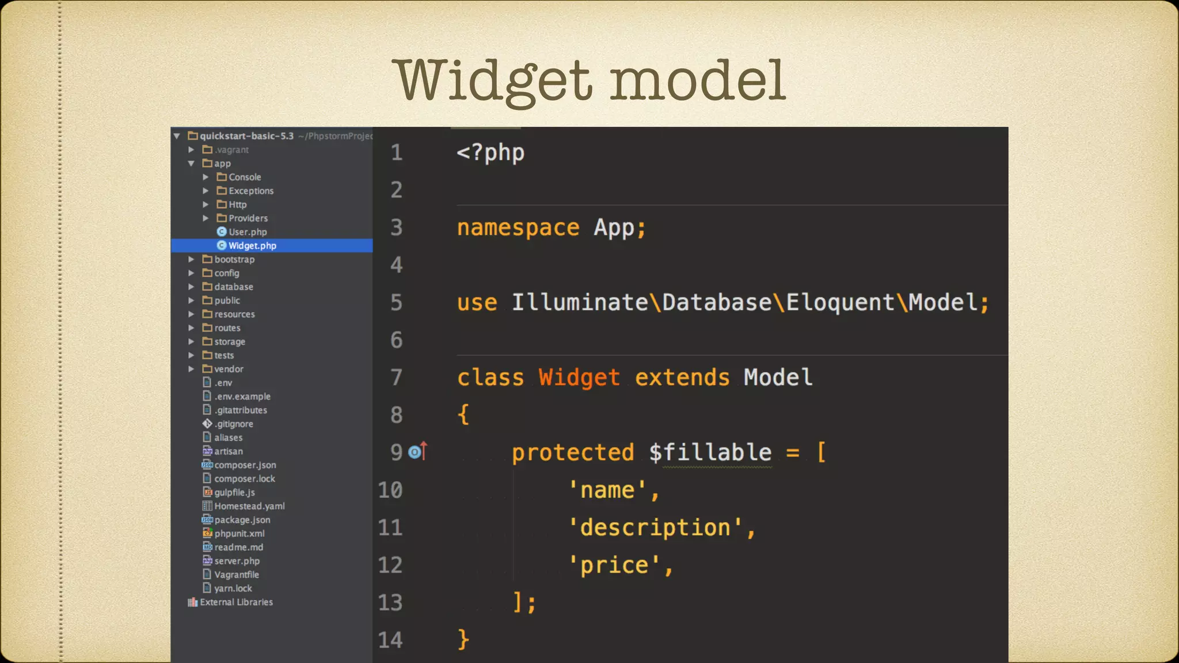Click the Http folder icon
The width and height of the screenshot is (1179, 663).
pyautogui.click(x=222, y=204)
